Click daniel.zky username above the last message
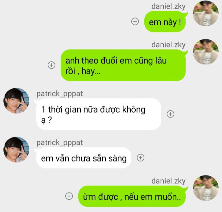The width and height of the screenshot is (222, 212). 168,181
